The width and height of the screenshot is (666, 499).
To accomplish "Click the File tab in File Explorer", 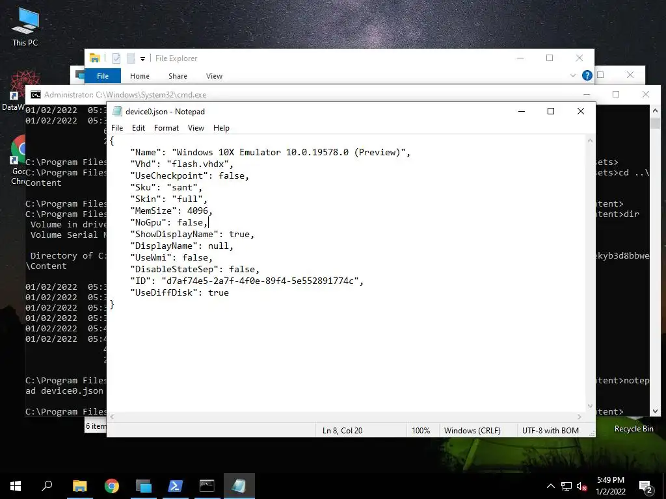I will [103, 76].
